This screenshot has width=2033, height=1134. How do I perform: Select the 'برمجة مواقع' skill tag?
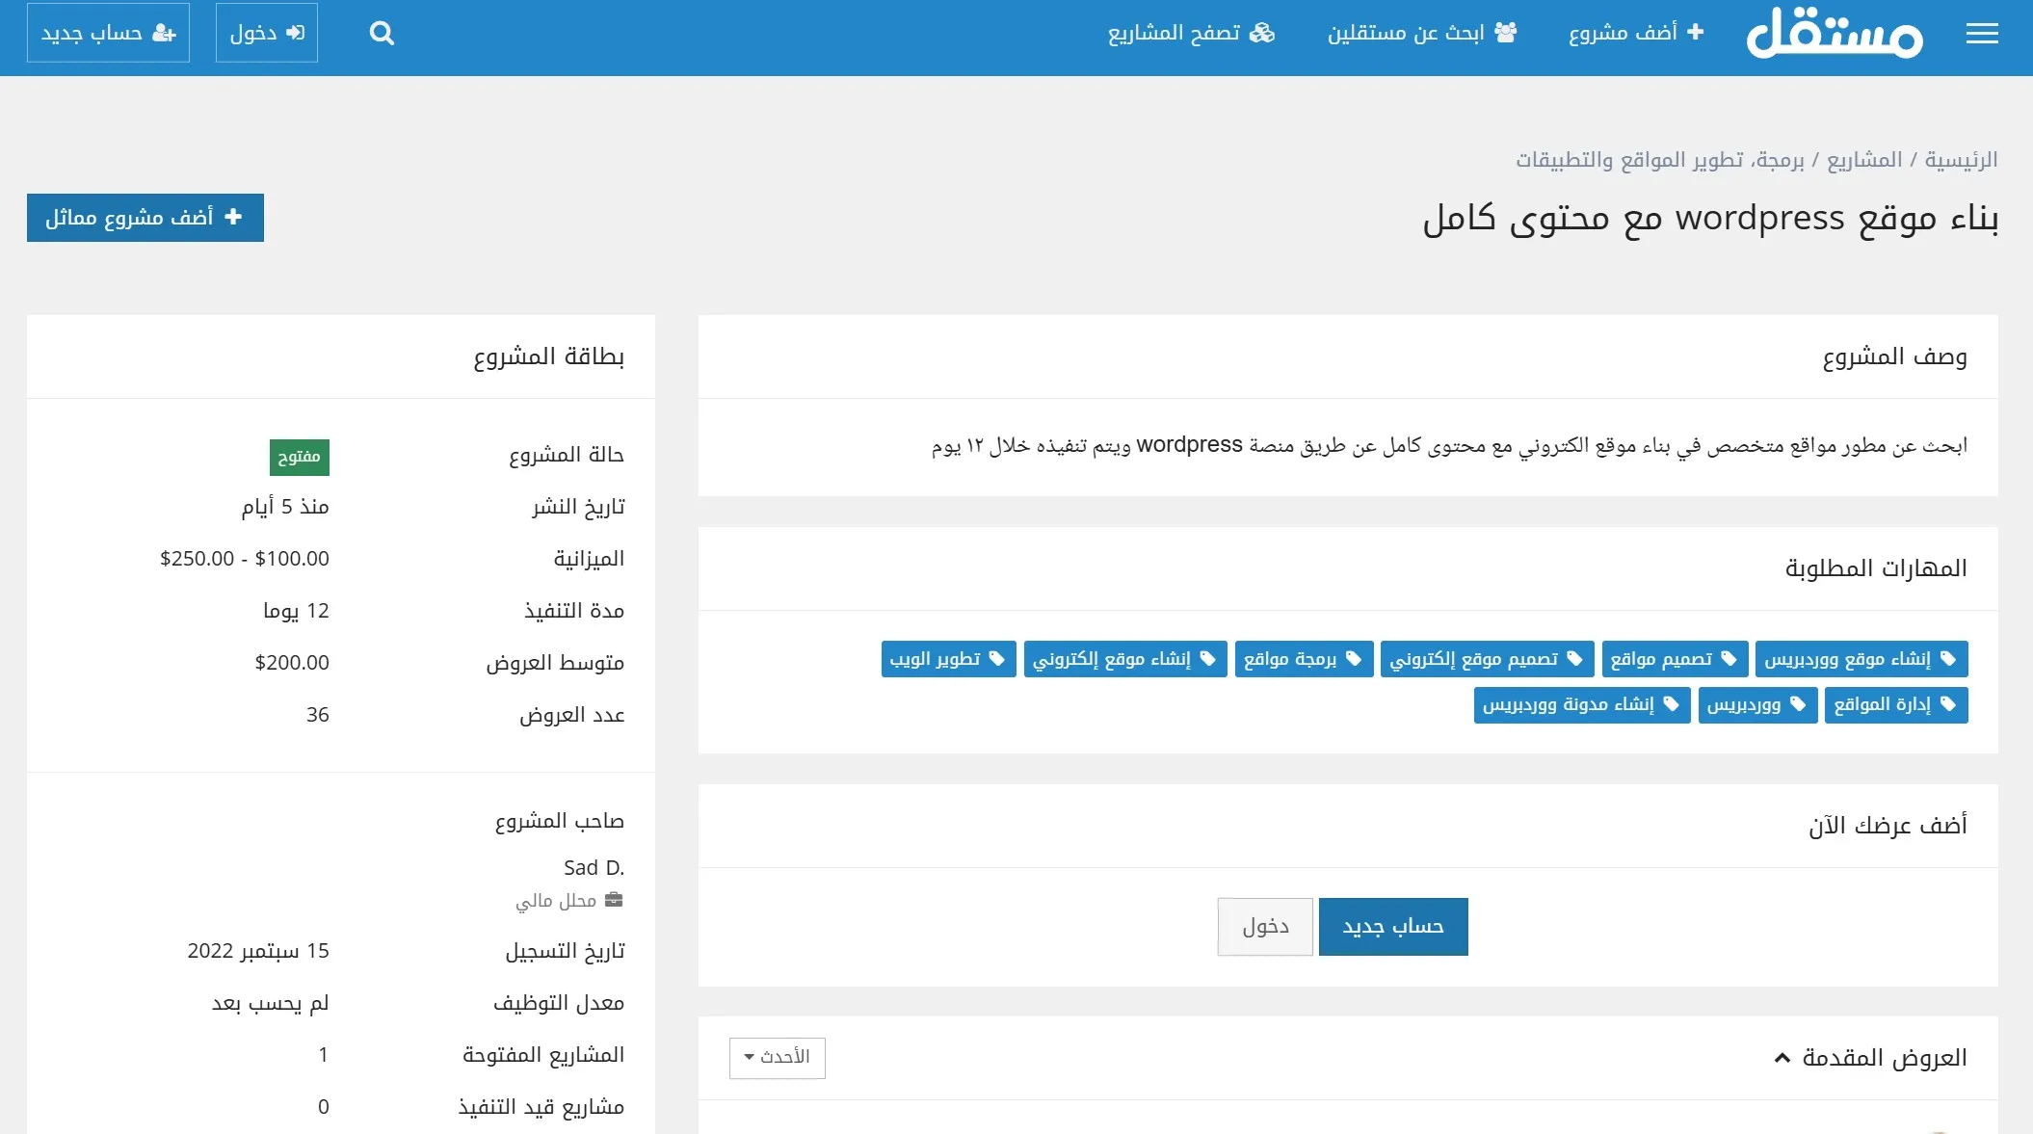(1303, 659)
